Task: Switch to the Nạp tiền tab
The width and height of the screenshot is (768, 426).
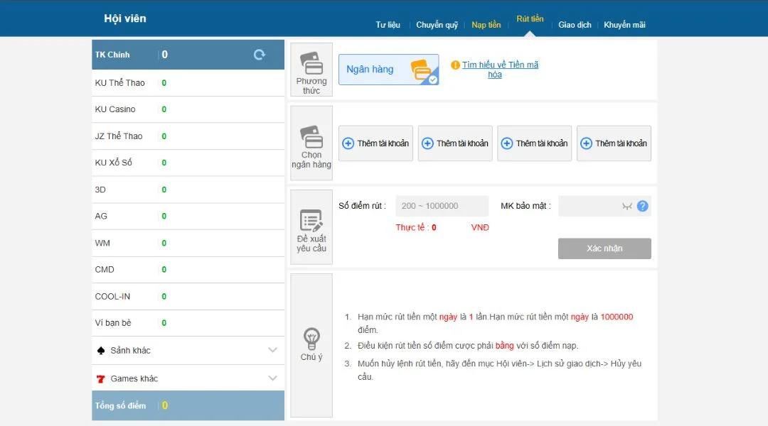Action: click(x=486, y=25)
